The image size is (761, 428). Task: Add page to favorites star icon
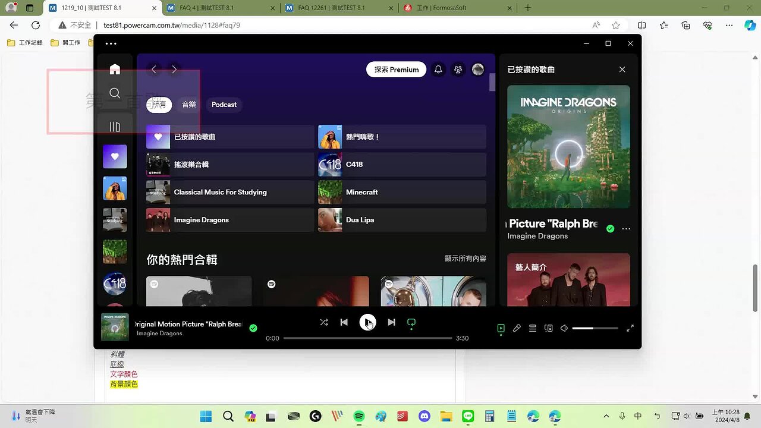coord(616,26)
